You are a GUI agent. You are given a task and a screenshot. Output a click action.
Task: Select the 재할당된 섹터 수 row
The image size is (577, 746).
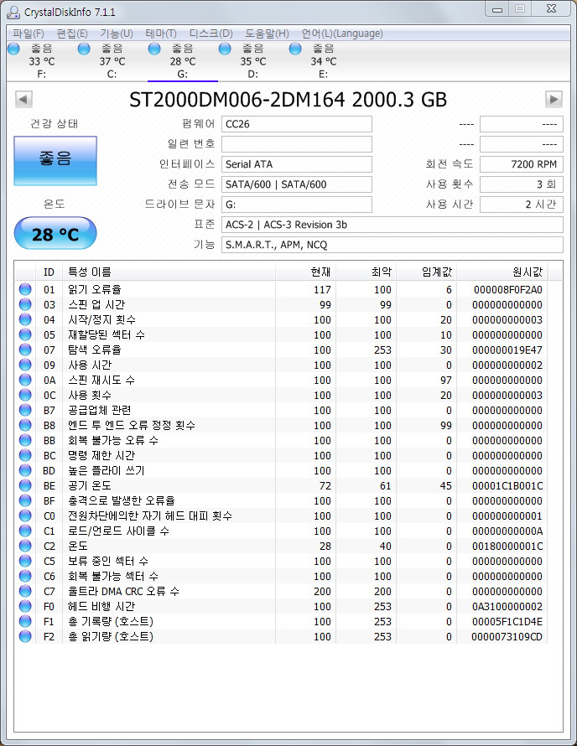pyautogui.click(x=281, y=334)
